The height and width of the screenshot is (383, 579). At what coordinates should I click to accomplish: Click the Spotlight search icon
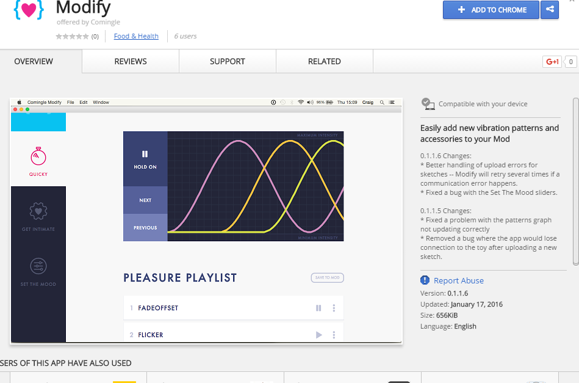click(x=382, y=103)
